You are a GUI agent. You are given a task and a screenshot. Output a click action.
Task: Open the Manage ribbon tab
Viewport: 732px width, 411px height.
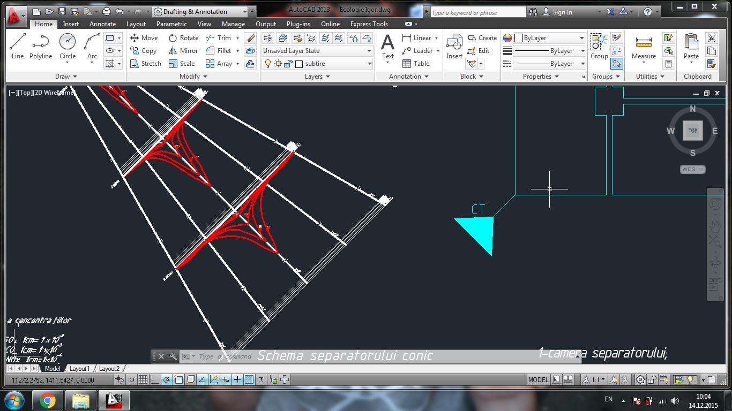pos(233,24)
